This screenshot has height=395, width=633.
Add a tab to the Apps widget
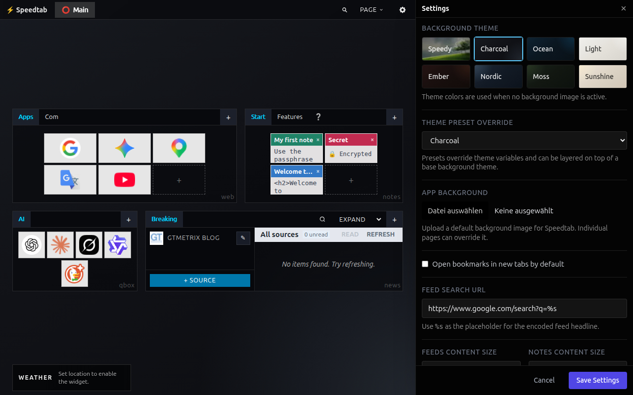(x=228, y=118)
